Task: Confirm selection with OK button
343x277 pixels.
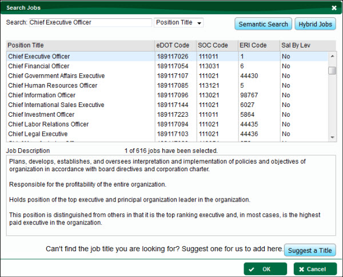Action: pyautogui.click(x=266, y=269)
